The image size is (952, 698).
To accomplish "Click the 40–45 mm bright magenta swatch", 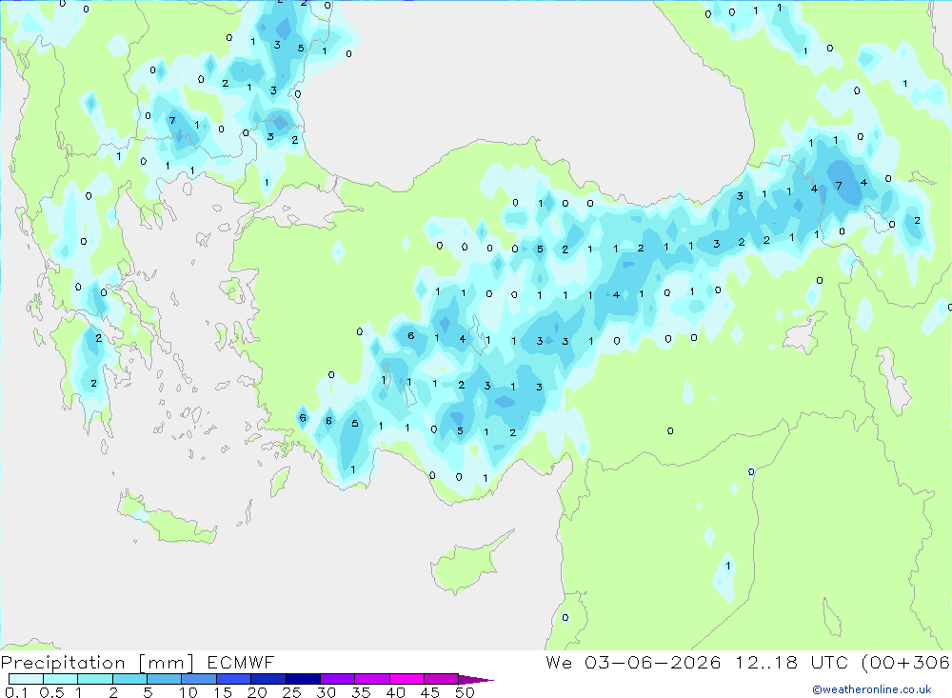I will click(x=407, y=679).
